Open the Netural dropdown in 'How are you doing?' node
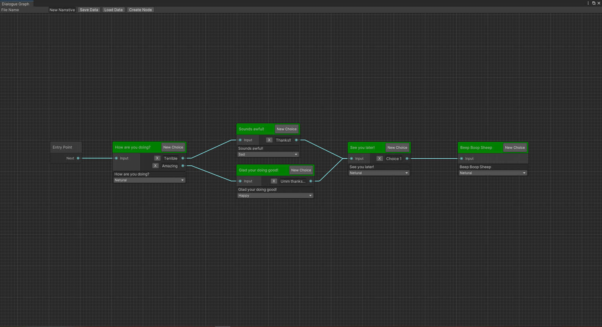The width and height of the screenshot is (602, 327). (x=149, y=180)
